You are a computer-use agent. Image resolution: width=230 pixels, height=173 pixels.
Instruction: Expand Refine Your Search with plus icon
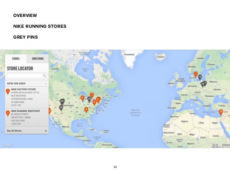point(46,84)
